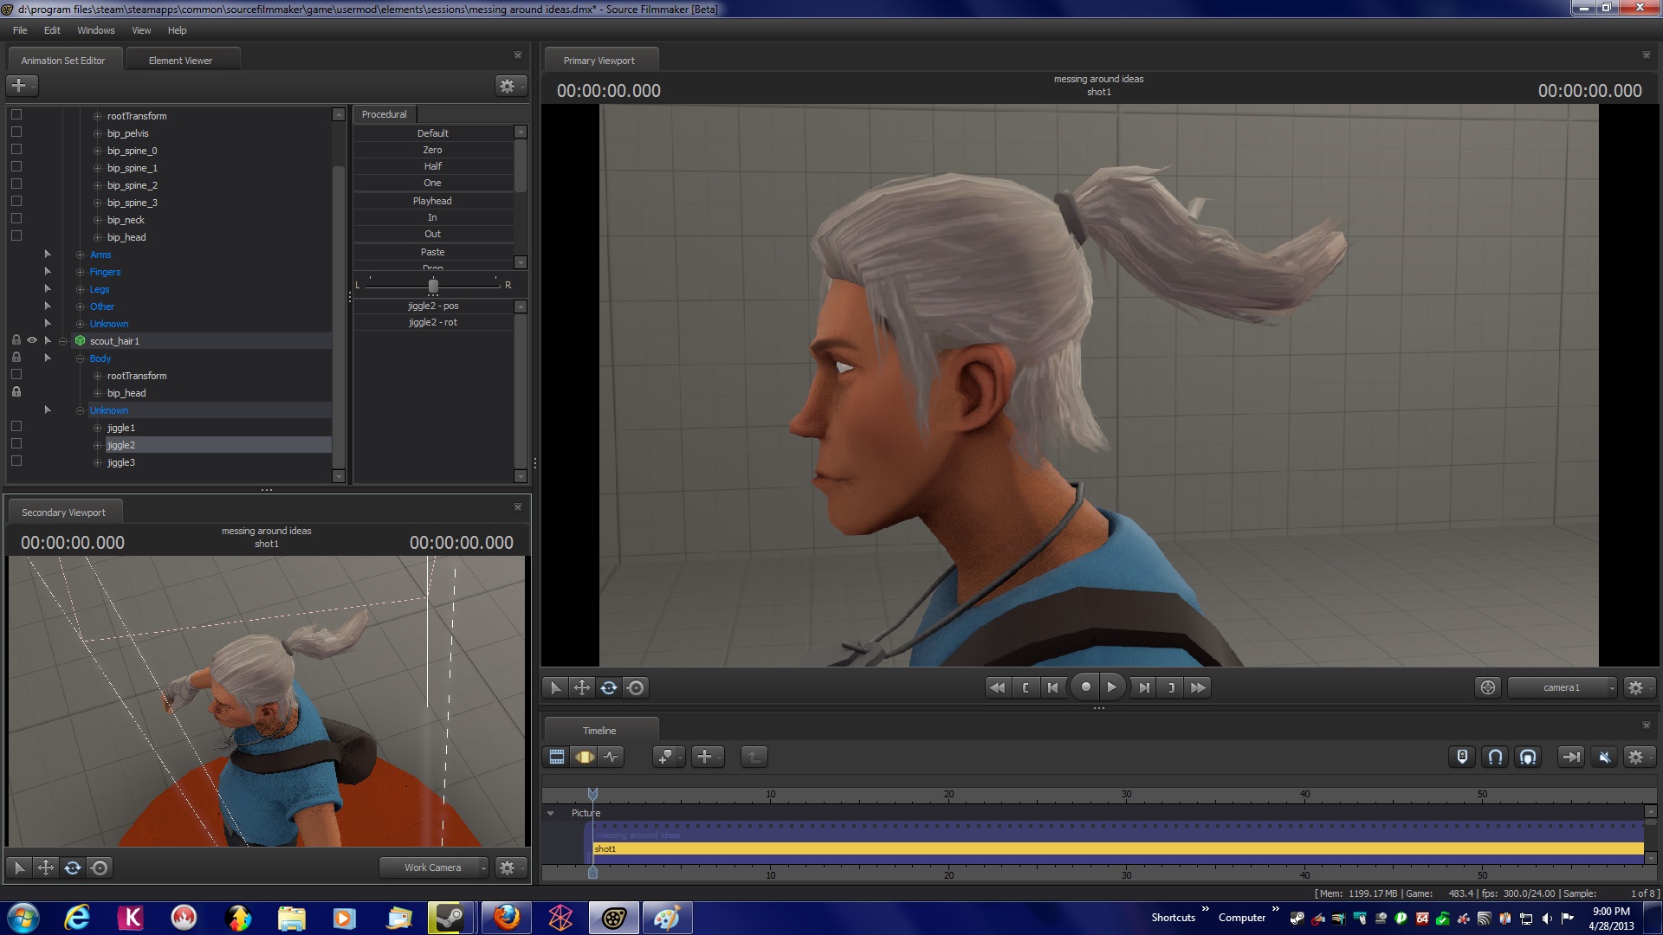Toggle checkbox next to jiggle1
The image size is (1663, 935).
click(x=16, y=427)
